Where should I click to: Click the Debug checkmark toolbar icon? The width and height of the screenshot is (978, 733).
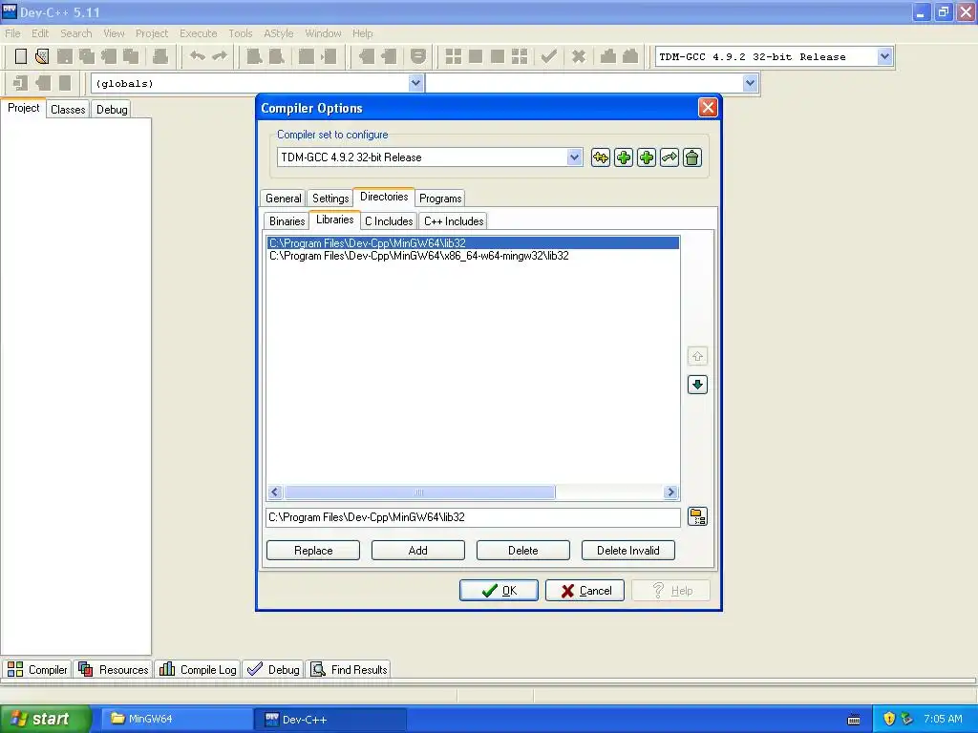tap(549, 56)
